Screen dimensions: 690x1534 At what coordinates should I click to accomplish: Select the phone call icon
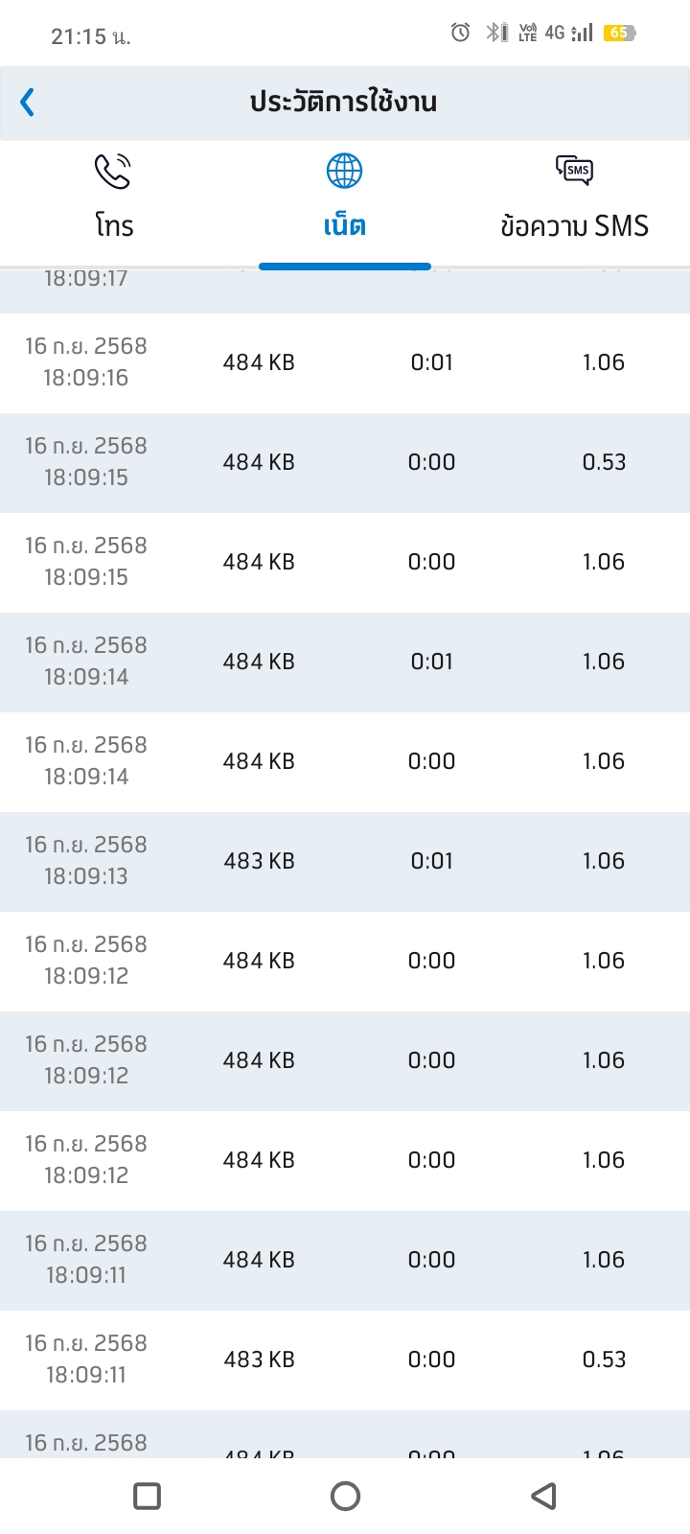tap(113, 171)
